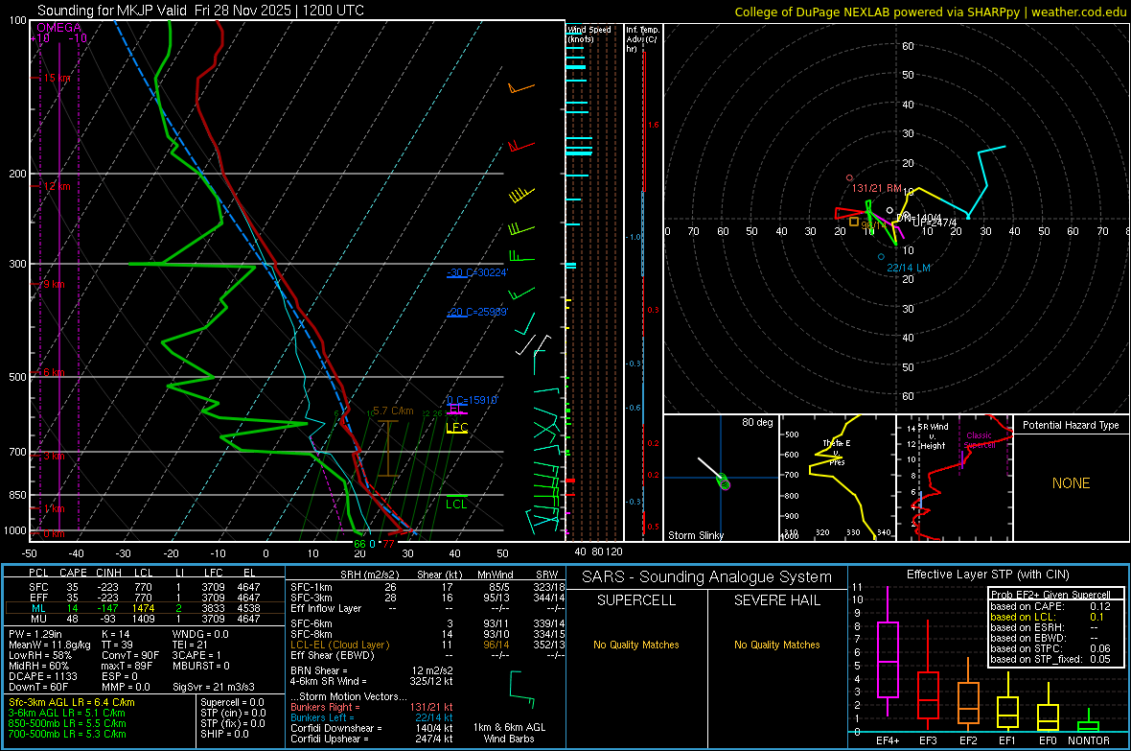The image size is (1131, 751).
Task: Click the 'Inf. Temp. Adv.' panel heading
Action: point(642,39)
